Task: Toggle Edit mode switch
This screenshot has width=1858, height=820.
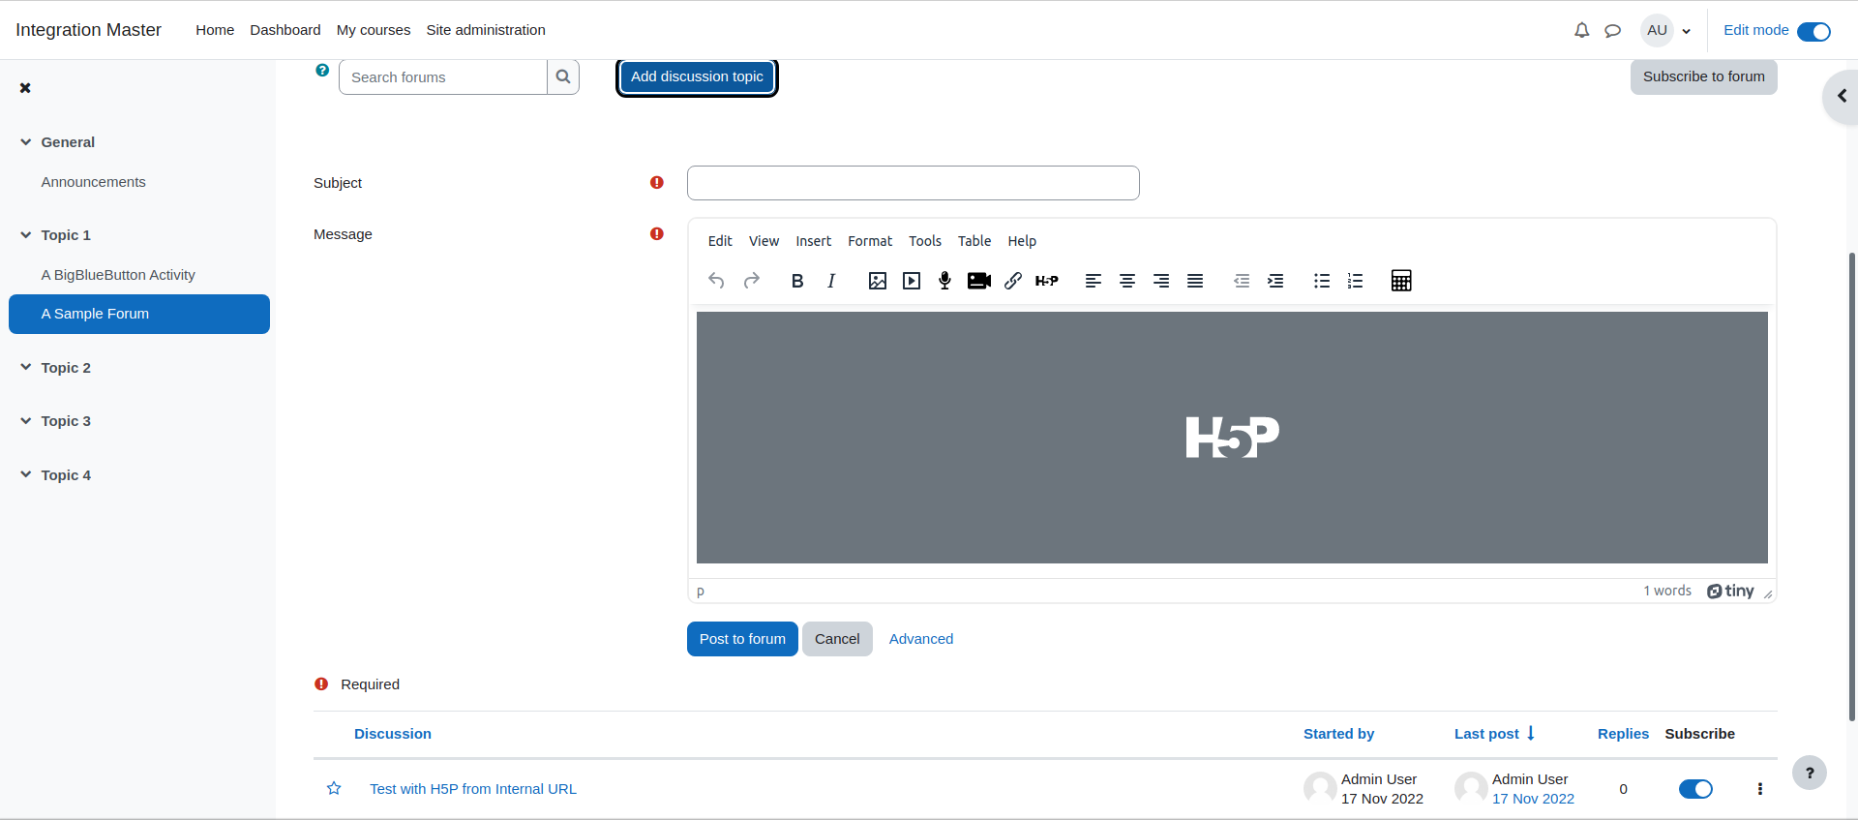Action: click(1813, 32)
